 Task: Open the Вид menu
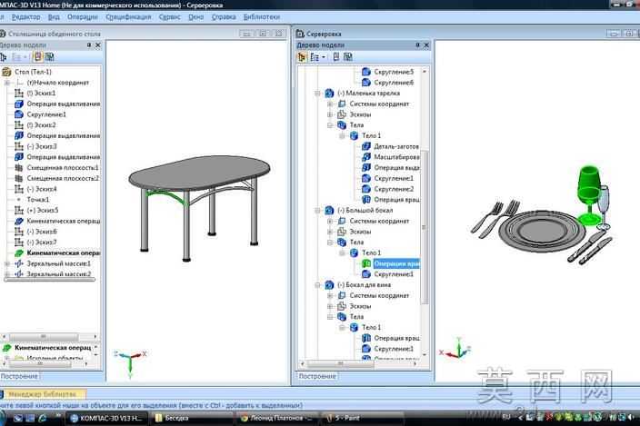coord(54,17)
